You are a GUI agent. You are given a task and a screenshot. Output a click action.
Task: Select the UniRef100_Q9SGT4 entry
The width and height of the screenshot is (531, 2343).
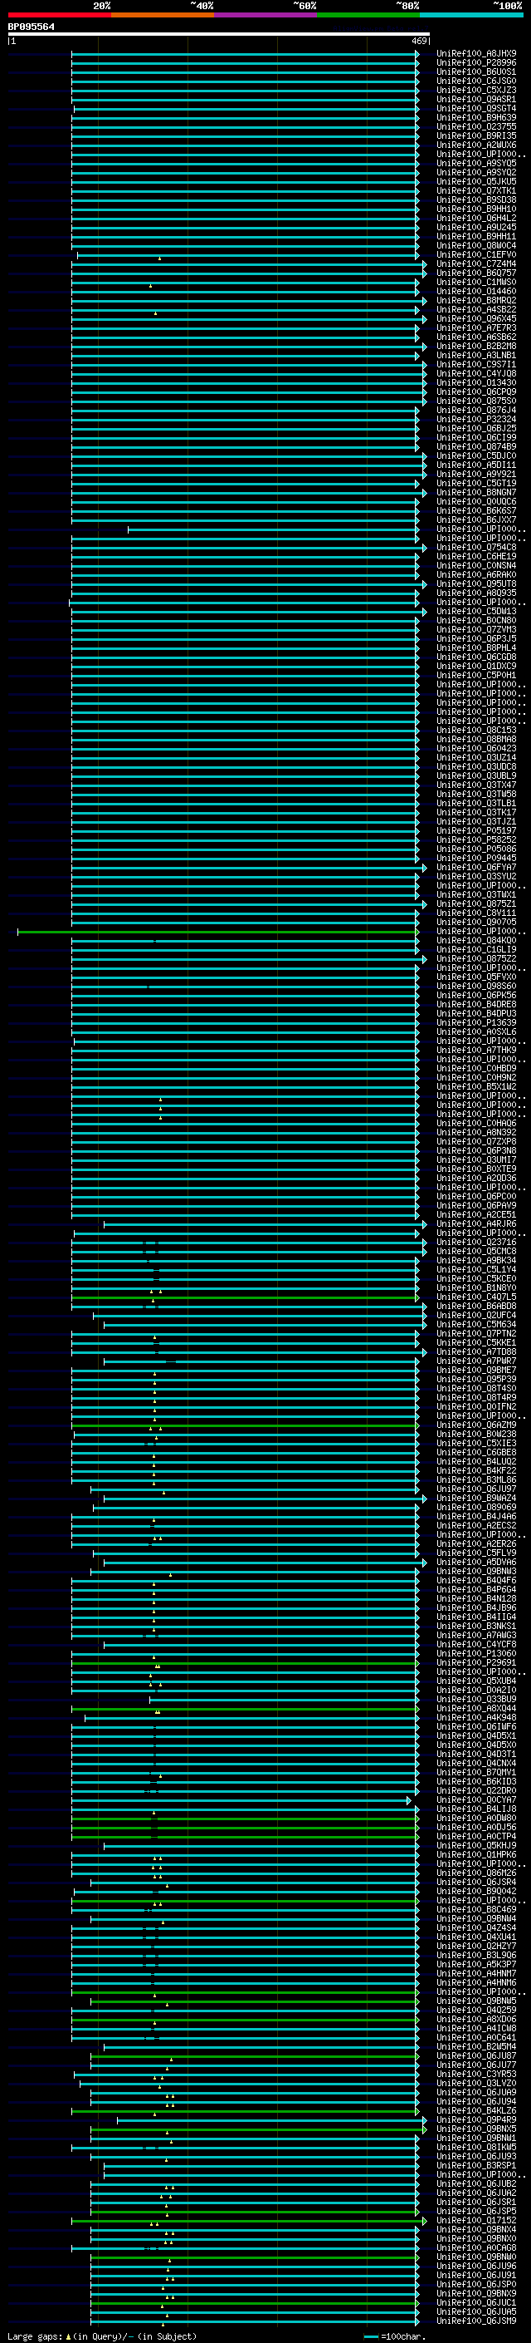pos(476,108)
